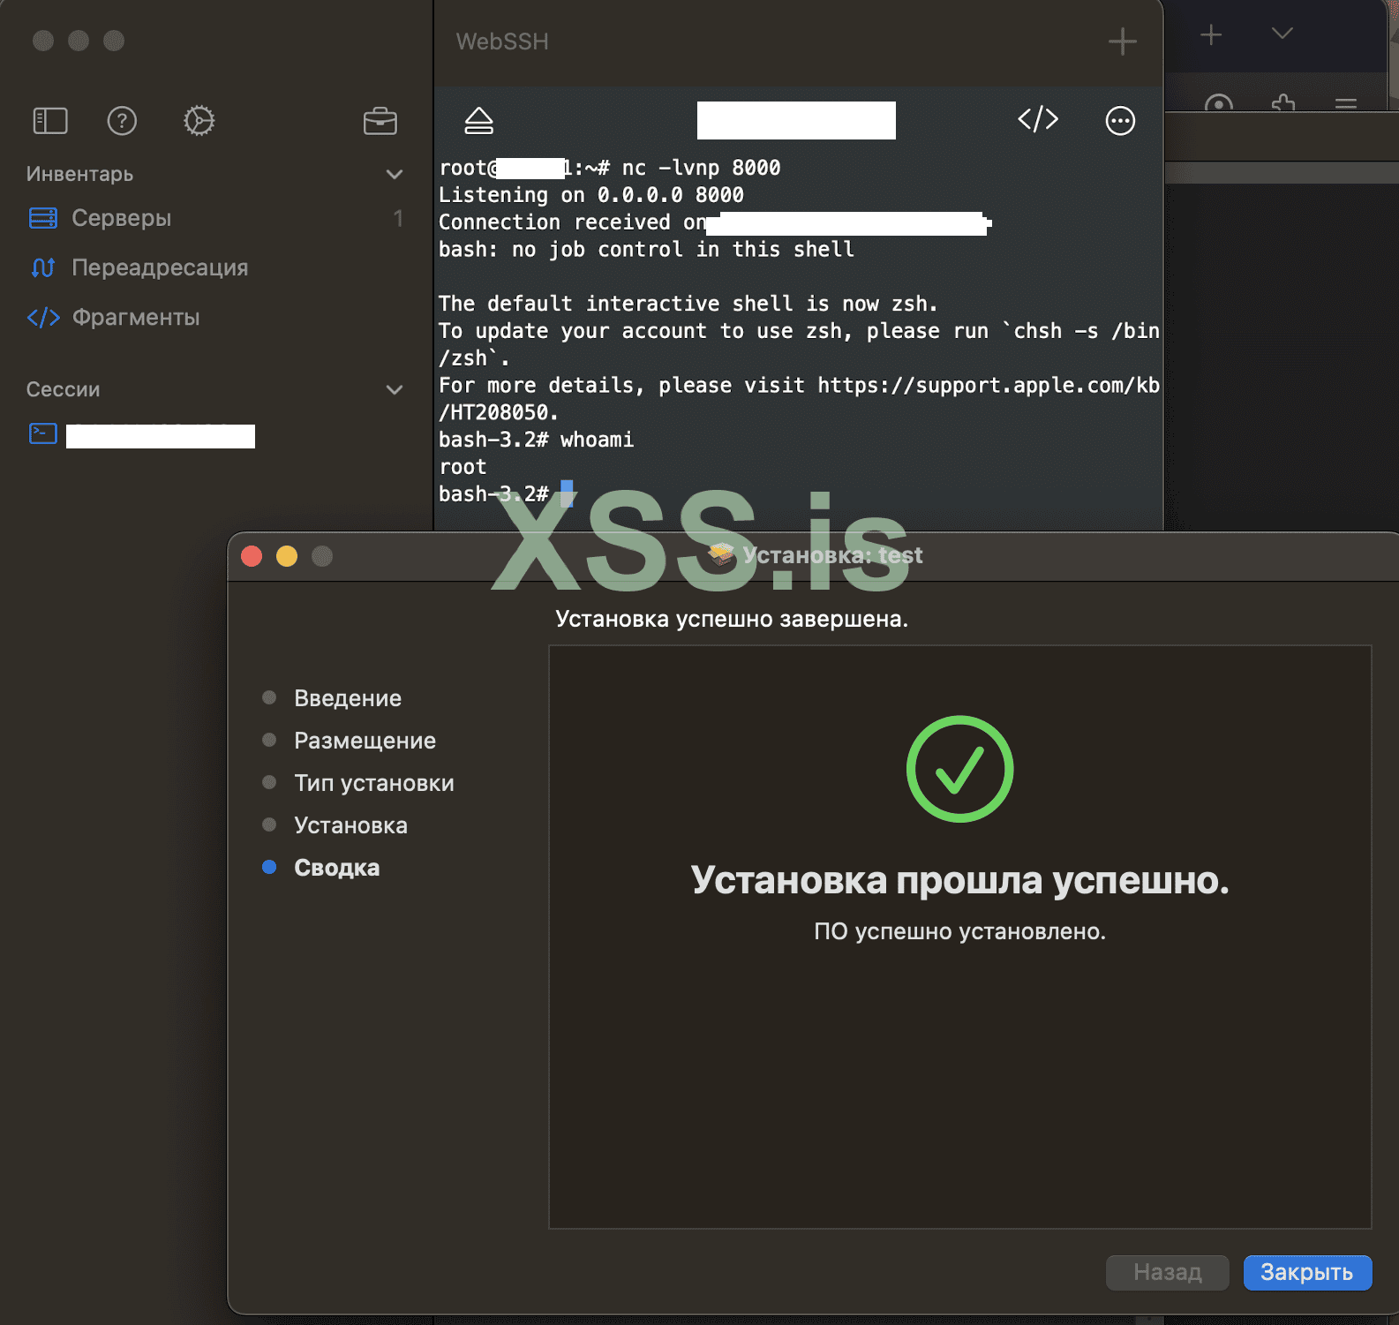The image size is (1399, 1325).
Task: Click the 'whoami' command line in terminal
Action: [x=536, y=440]
